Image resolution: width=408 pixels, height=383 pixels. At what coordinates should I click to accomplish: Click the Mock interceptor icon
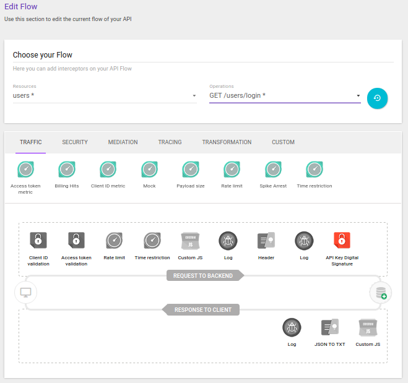tap(149, 169)
